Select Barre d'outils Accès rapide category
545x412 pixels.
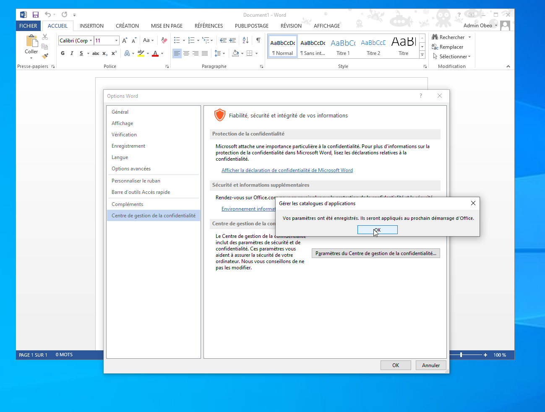click(154, 192)
